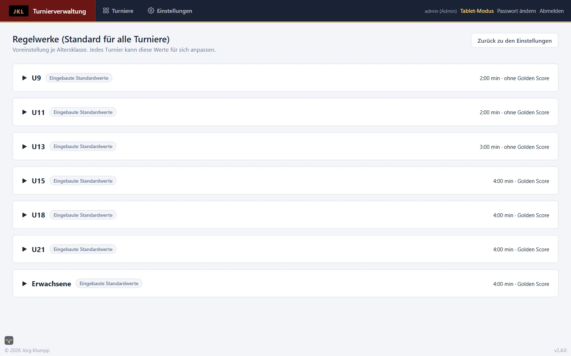Viewport: 571px width, 356px height.
Task: Click U15 Eingebaute Standardwerte badge
Action: point(83,181)
